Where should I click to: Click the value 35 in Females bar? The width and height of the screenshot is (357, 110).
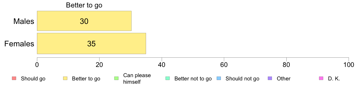pyautogui.click(x=91, y=44)
